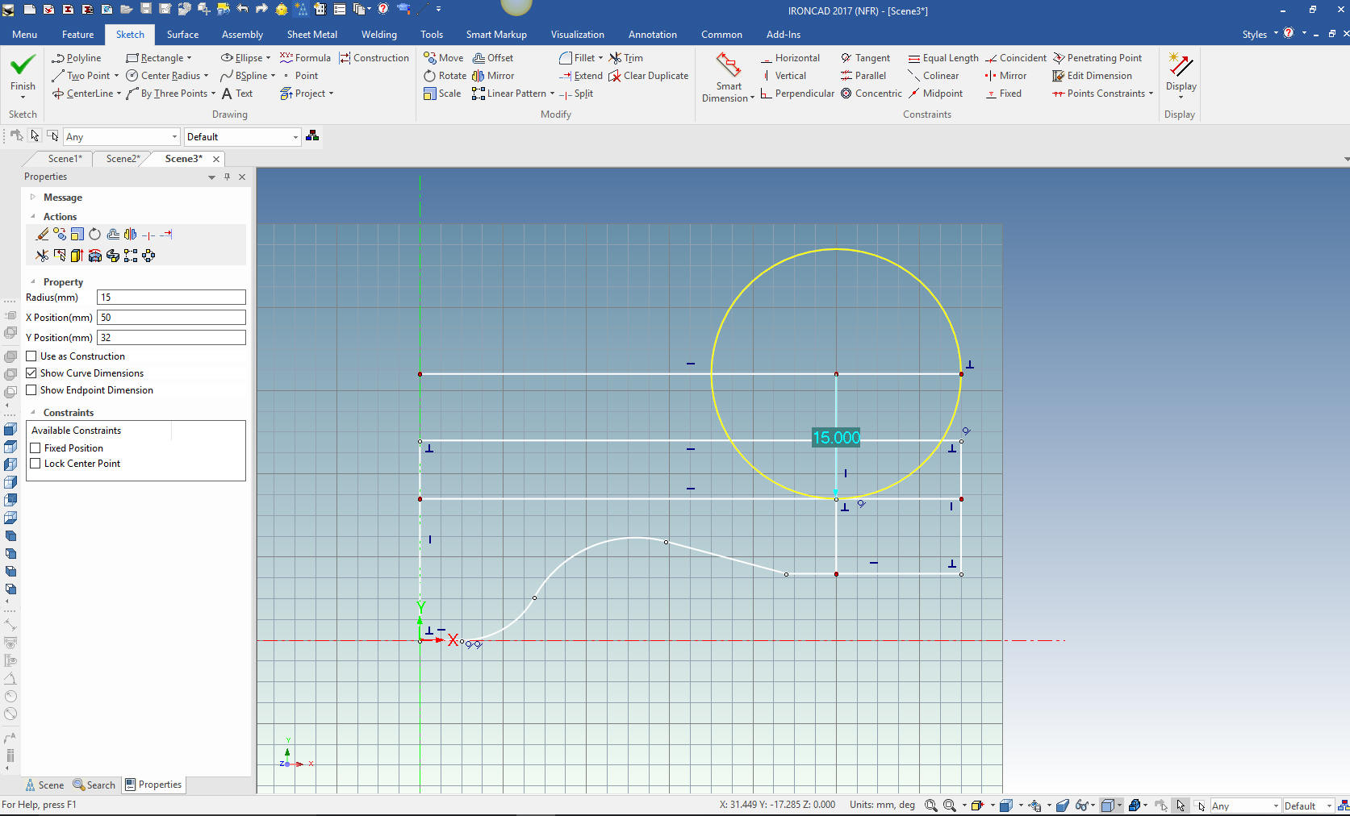Select the Rectangle drawing tool

point(155,58)
